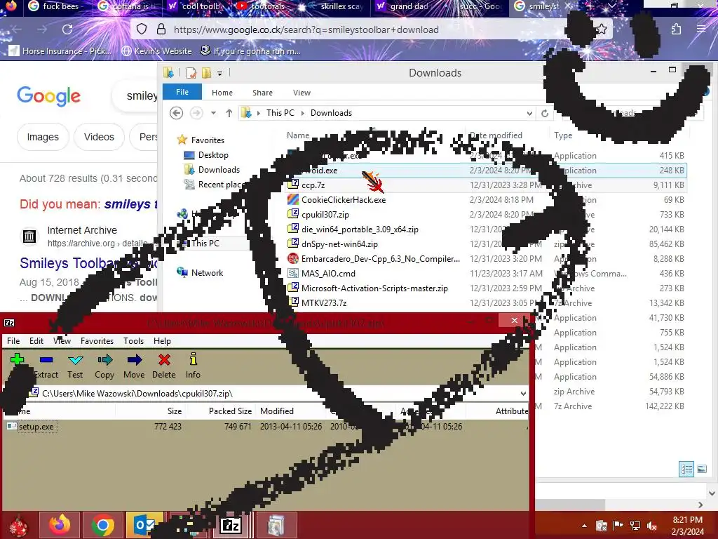This screenshot has height=539, width=718.
Task: Click the Move icon in 7-Zip toolbar
Action: [134, 360]
